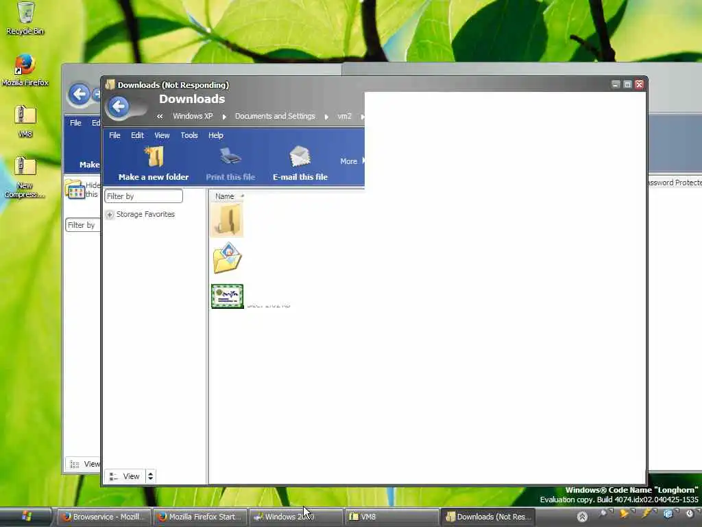Switch to Windows 2000 taskbar item
702x527 pixels.
coord(296,517)
